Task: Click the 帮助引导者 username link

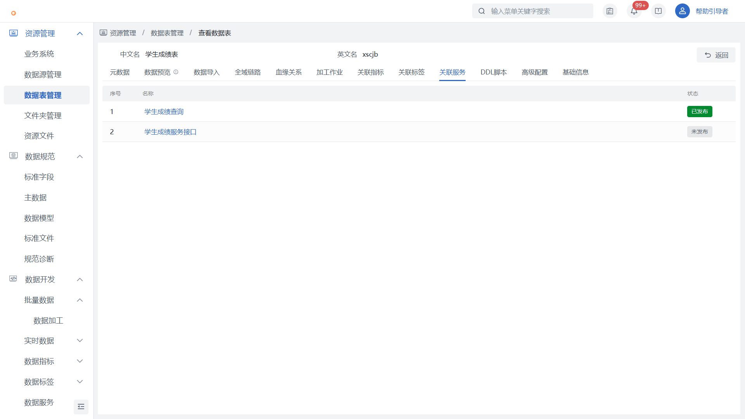Action: click(712, 11)
